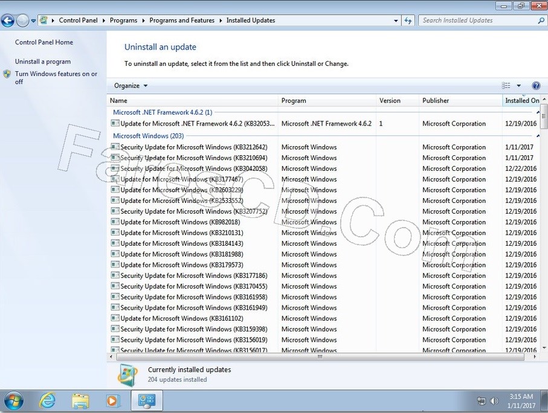Select Programs and Features breadcrumb

coord(182,21)
